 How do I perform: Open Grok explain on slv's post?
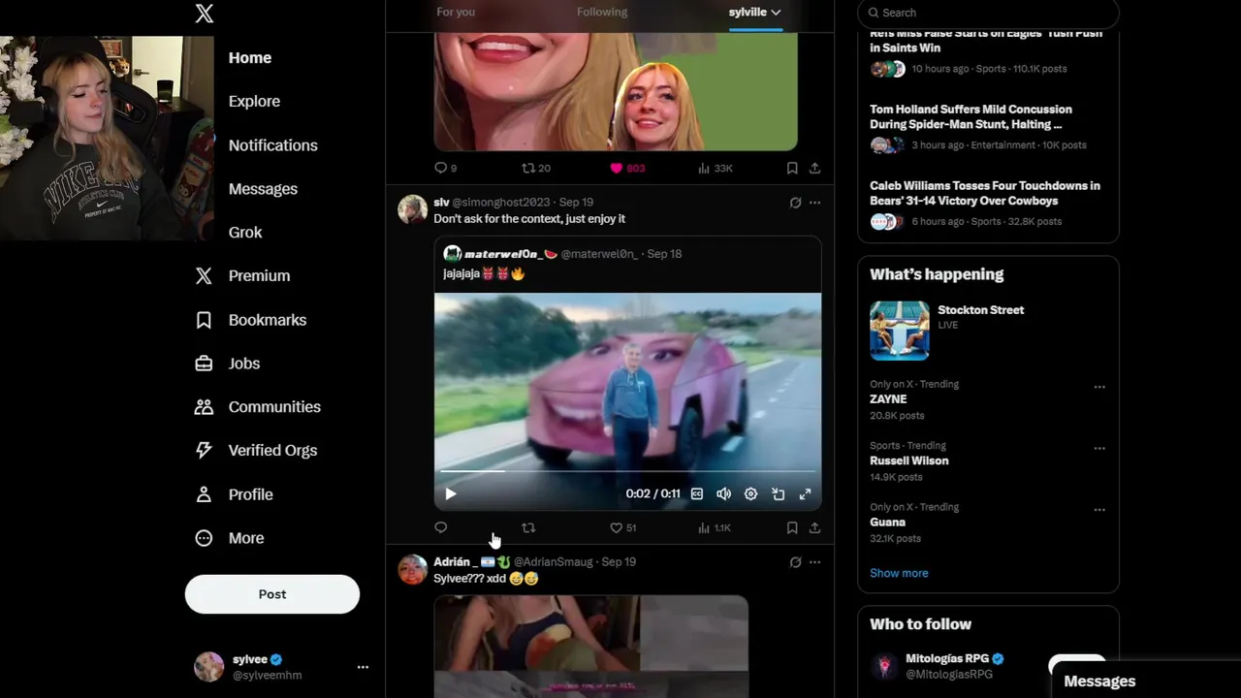[795, 203]
